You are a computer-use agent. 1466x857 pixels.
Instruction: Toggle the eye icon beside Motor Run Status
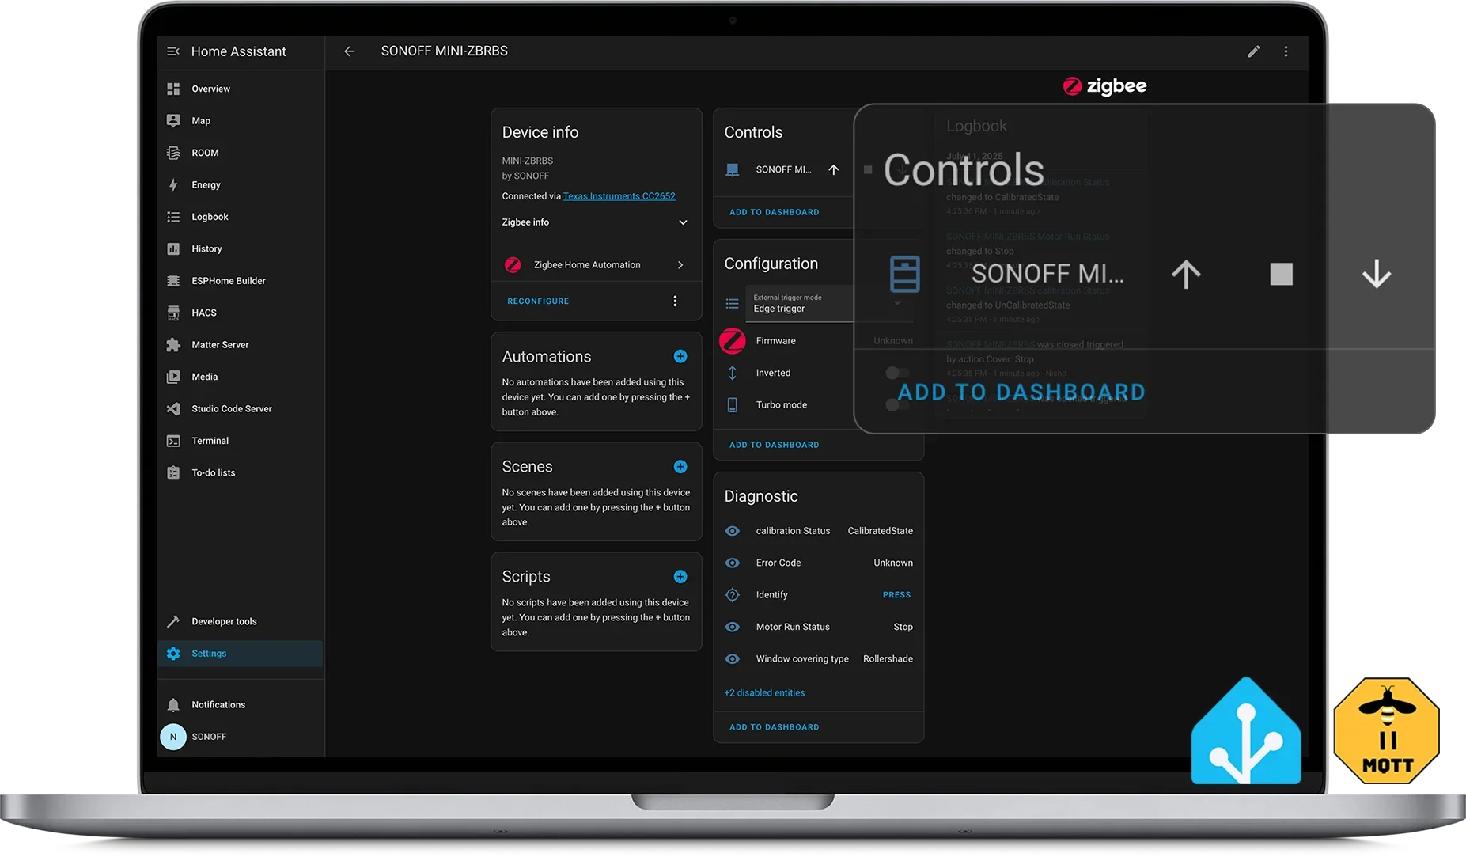pyautogui.click(x=733, y=627)
